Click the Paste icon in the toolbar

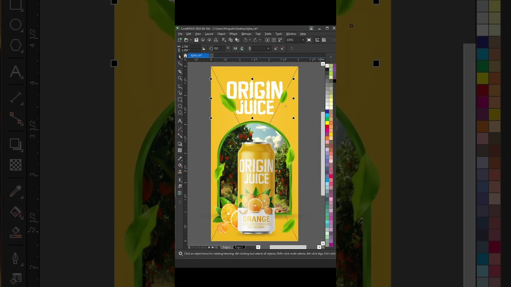tap(237, 40)
